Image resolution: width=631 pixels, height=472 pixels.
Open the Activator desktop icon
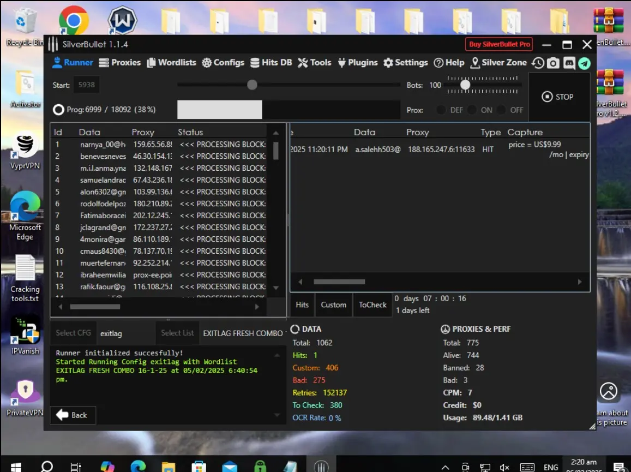tap(25, 89)
